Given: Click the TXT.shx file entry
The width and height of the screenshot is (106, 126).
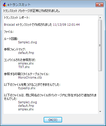Looking at the screenshot, I should 24,67.
